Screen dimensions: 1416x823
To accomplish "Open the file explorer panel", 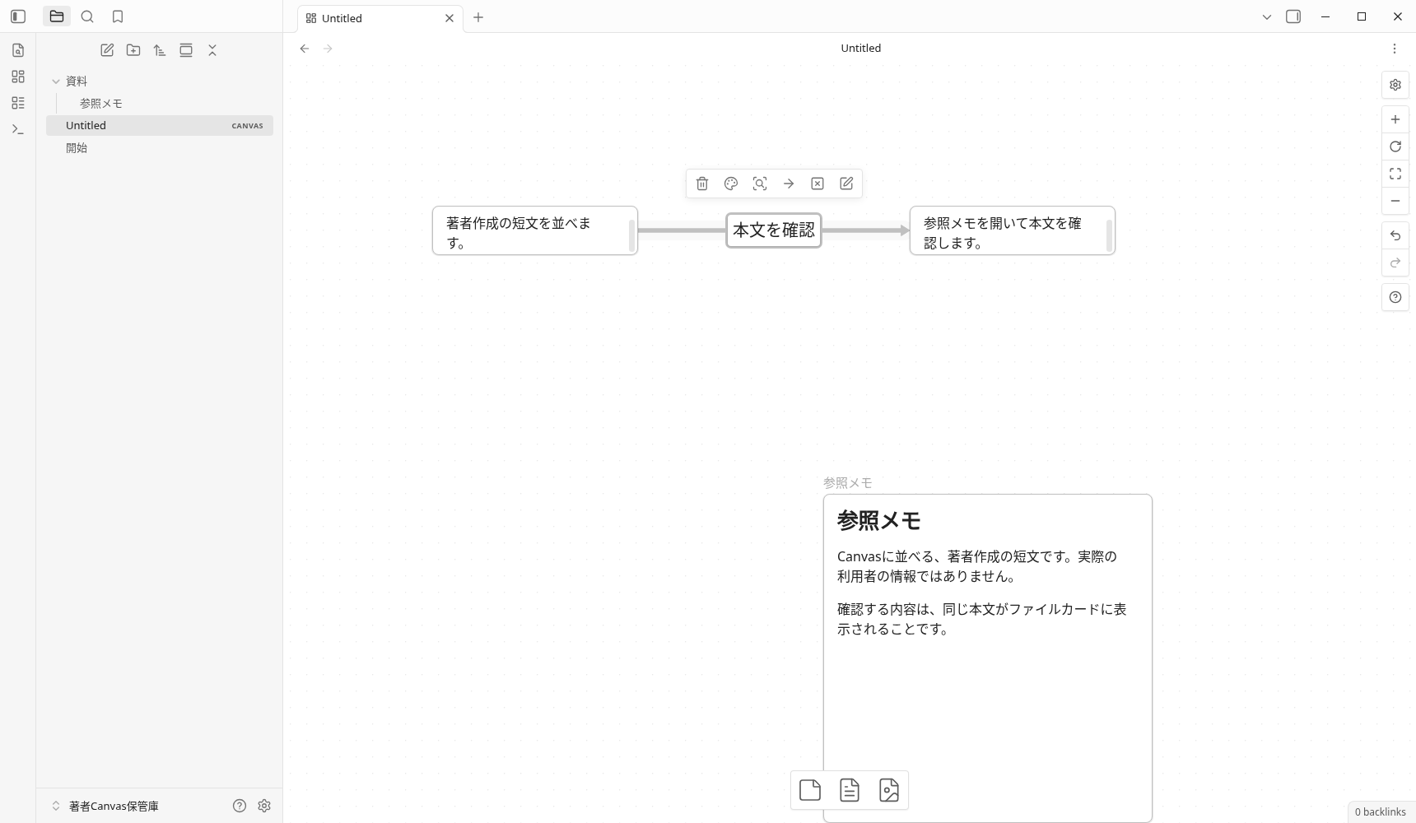I will (57, 16).
